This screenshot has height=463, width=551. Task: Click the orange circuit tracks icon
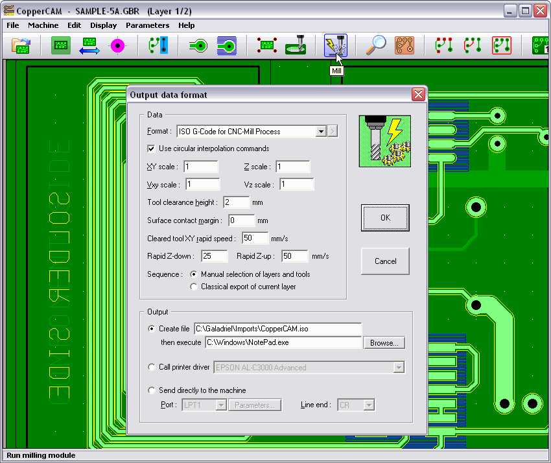[404, 45]
